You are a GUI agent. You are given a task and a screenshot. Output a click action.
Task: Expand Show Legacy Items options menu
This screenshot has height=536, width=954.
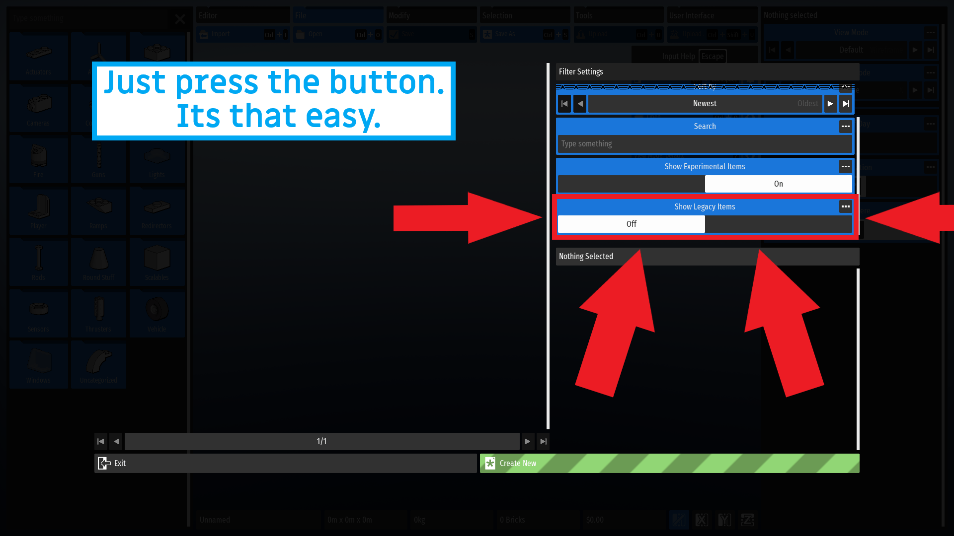pyautogui.click(x=846, y=206)
